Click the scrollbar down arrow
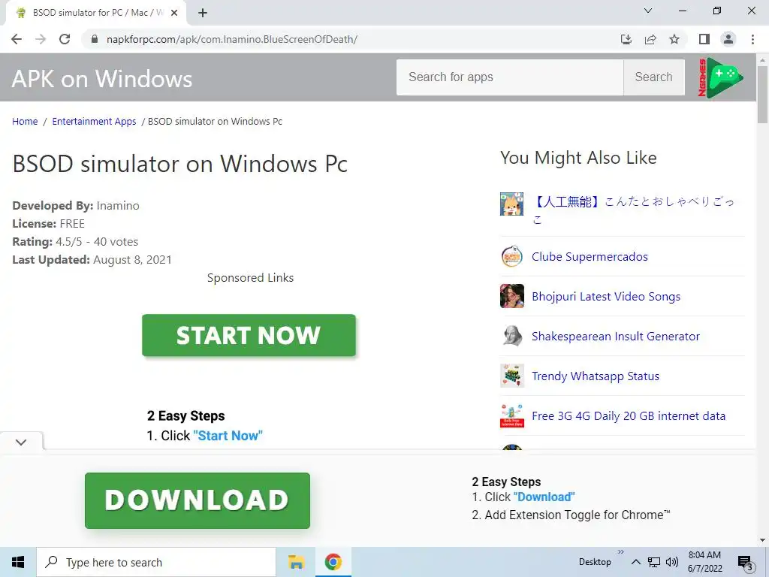The width and height of the screenshot is (769, 577). (762, 540)
